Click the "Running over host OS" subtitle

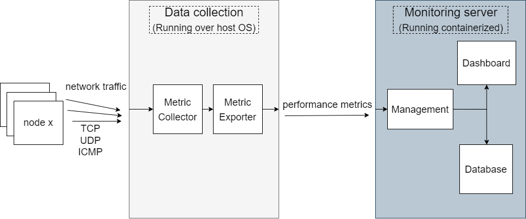[x=204, y=28]
